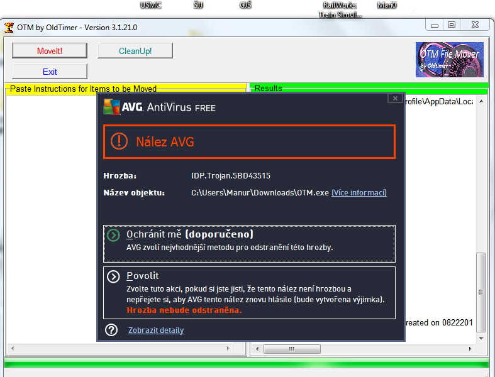Screen dimensions: 495x377
Task: Select the Povolit option text
Action: pyautogui.click(x=143, y=276)
